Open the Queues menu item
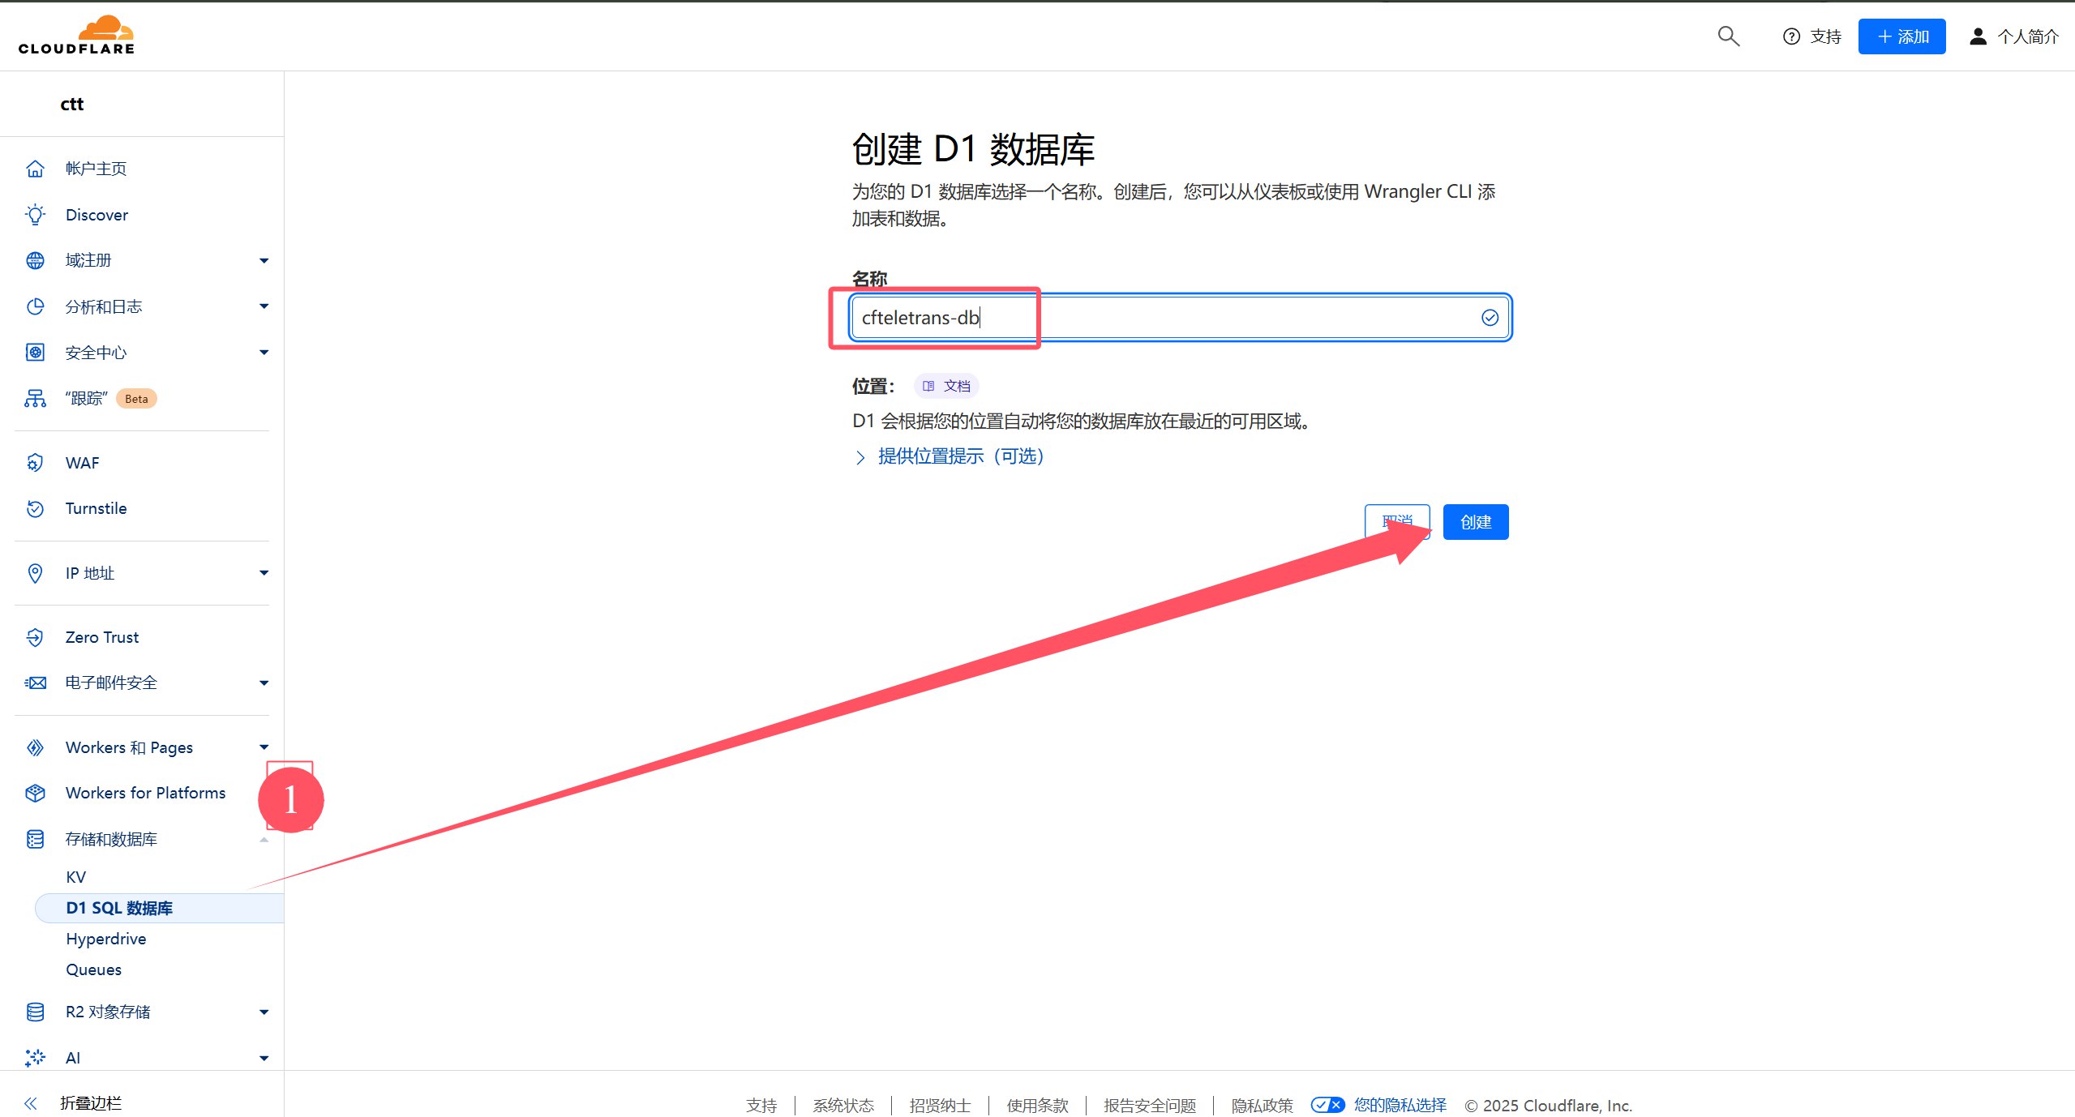Image resolution: width=2075 pixels, height=1117 pixels. pos(94,969)
